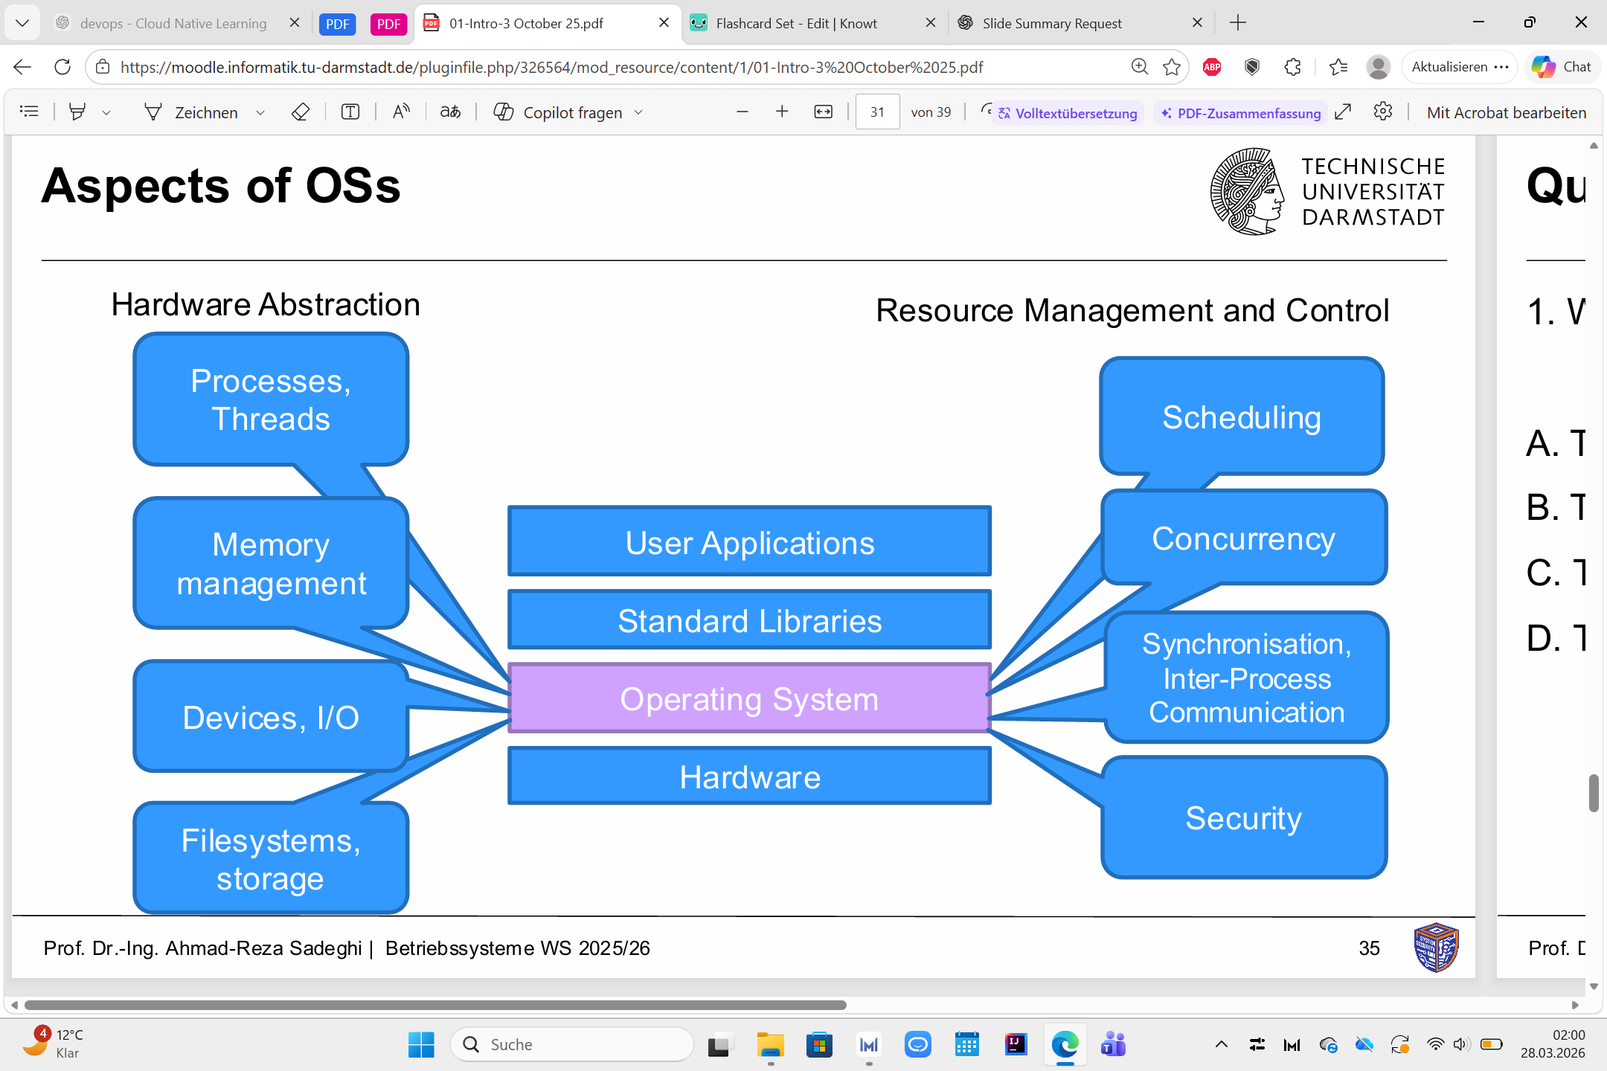The image size is (1607, 1071).
Task: Select the highlighter tool icon
Action: pyautogui.click(x=77, y=112)
